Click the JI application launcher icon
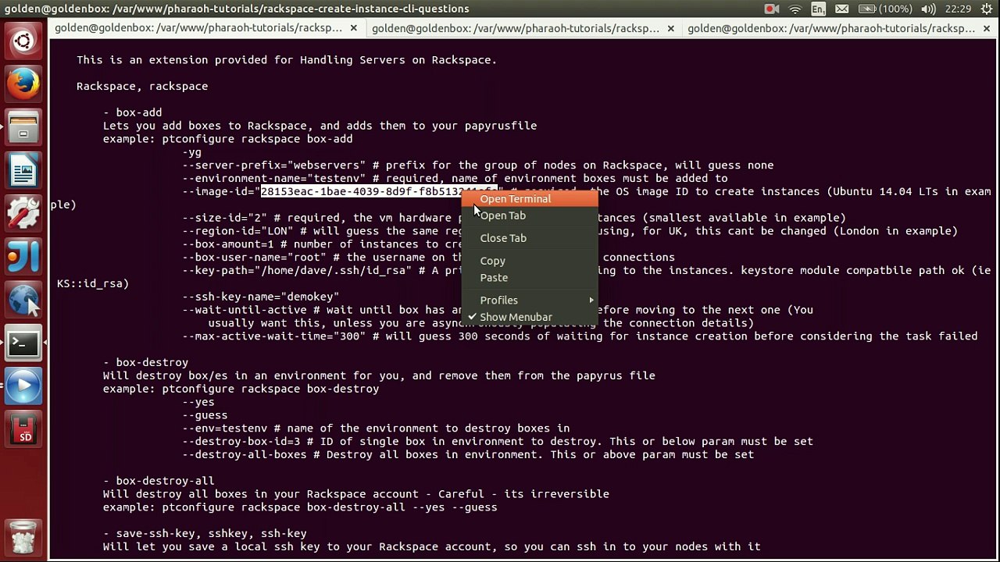 (23, 257)
